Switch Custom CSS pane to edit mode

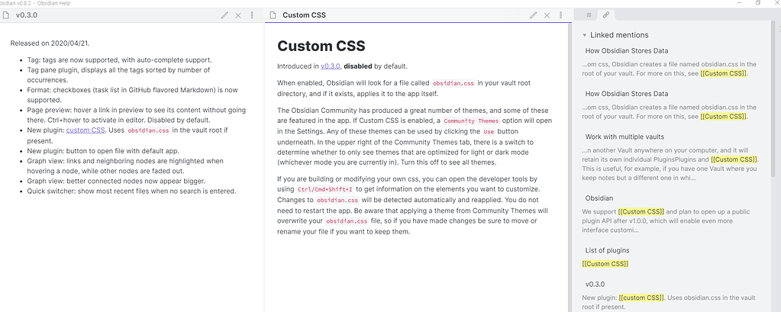[533, 15]
